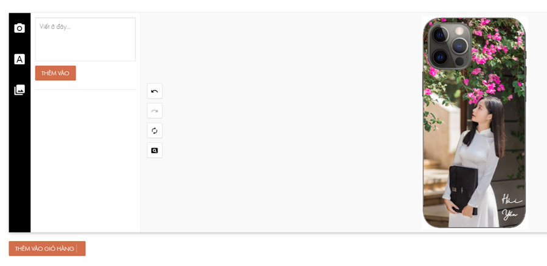Open the camera photo upload tool
Image resolution: width=547 pixels, height=266 pixels.
19,28
